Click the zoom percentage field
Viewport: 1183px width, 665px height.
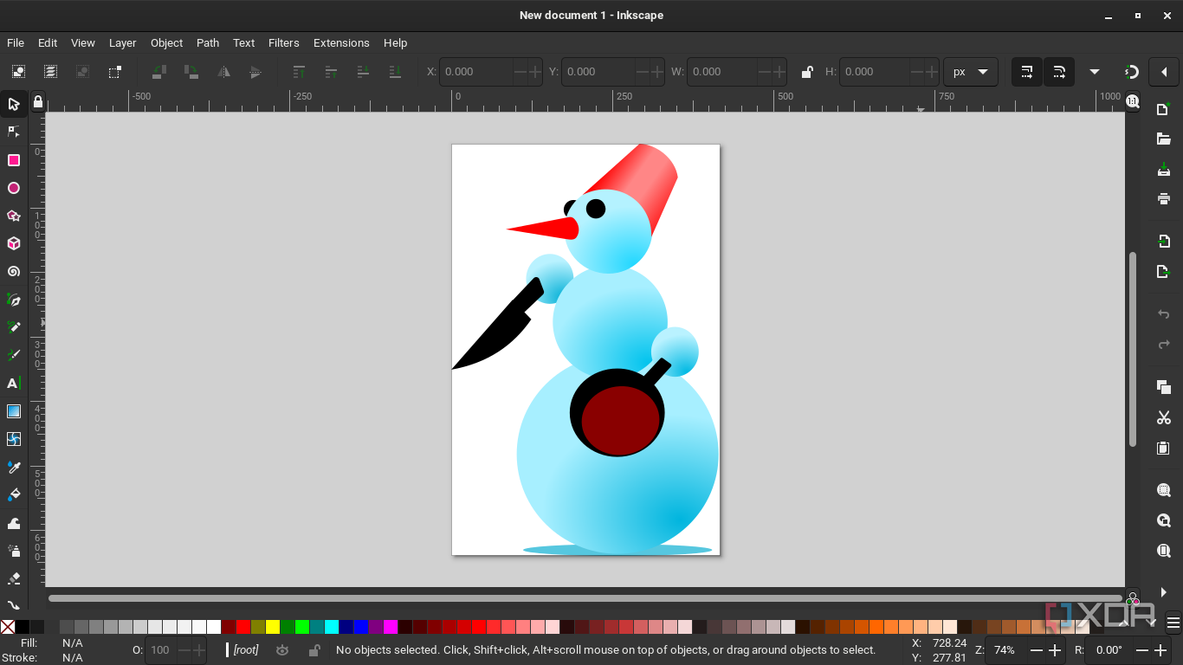point(1006,650)
